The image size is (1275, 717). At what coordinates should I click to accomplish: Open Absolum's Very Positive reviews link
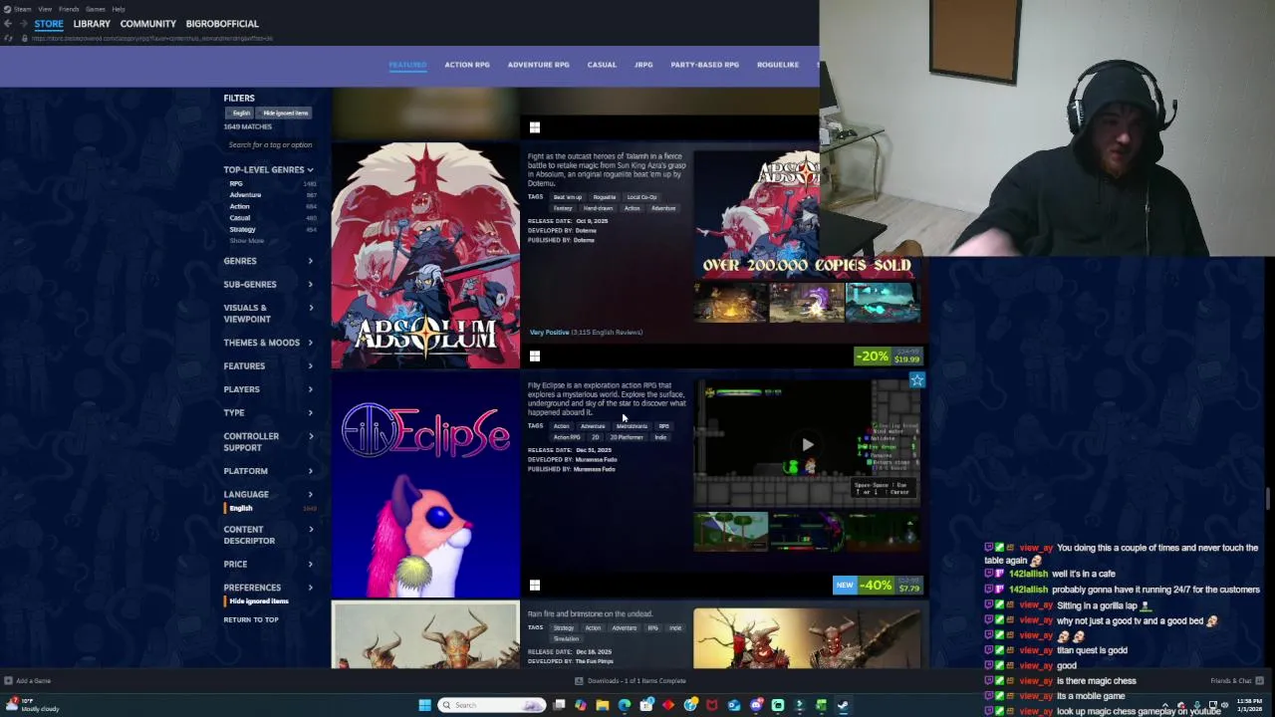586,333
